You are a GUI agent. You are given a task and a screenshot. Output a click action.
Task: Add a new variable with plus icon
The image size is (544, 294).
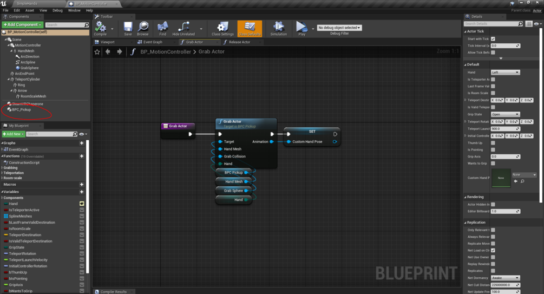(82, 192)
